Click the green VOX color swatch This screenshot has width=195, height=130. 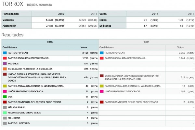point(5,97)
